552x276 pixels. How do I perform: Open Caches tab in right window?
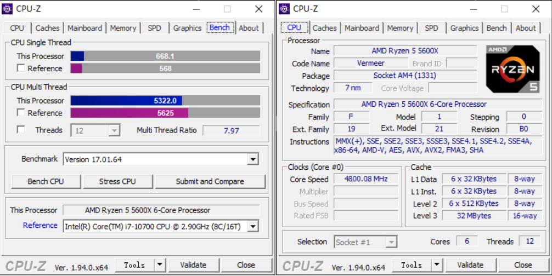click(x=324, y=28)
